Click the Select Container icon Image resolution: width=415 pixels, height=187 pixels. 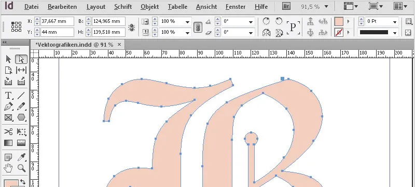pos(310,21)
